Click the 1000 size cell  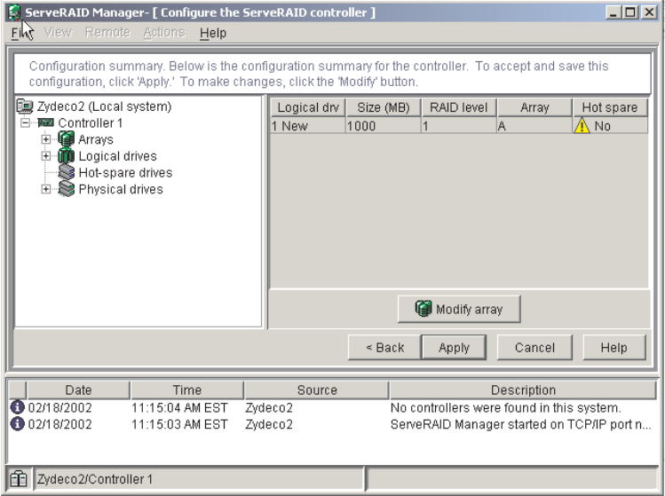[x=384, y=126]
